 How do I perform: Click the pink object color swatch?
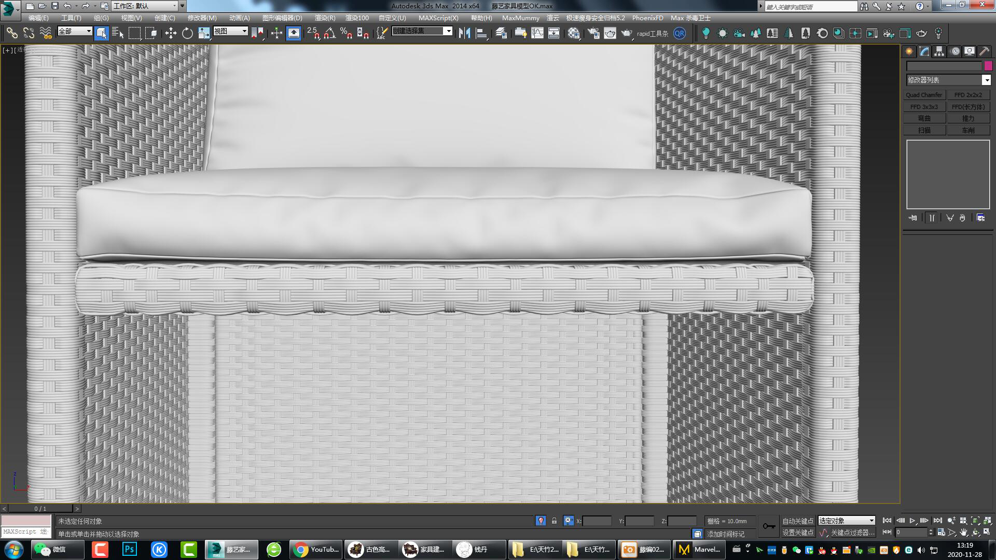point(988,66)
